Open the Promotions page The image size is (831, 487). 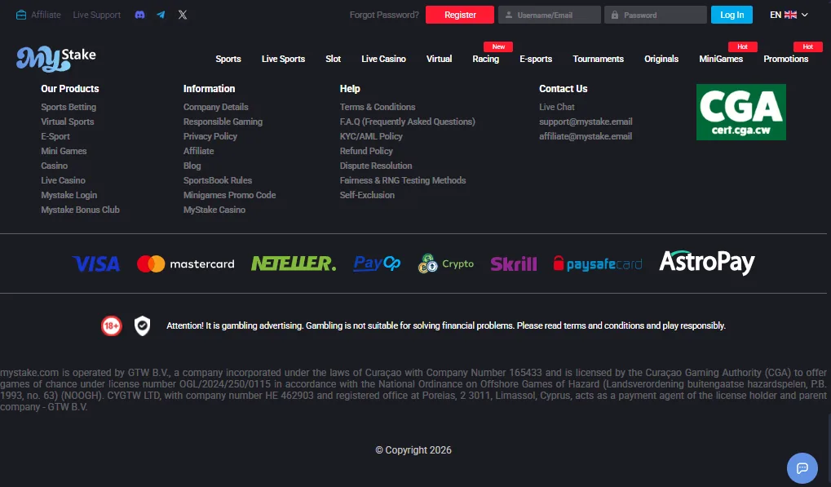[x=786, y=59]
